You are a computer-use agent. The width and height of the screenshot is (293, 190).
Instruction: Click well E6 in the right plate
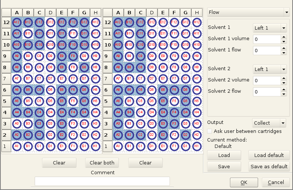(x=163, y=90)
